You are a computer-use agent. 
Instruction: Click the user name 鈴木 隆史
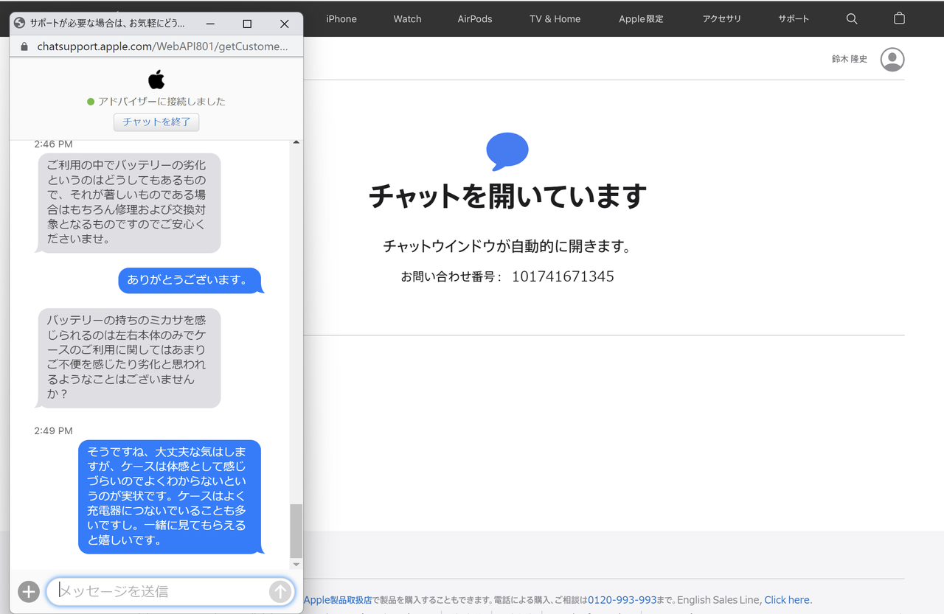[850, 59]
